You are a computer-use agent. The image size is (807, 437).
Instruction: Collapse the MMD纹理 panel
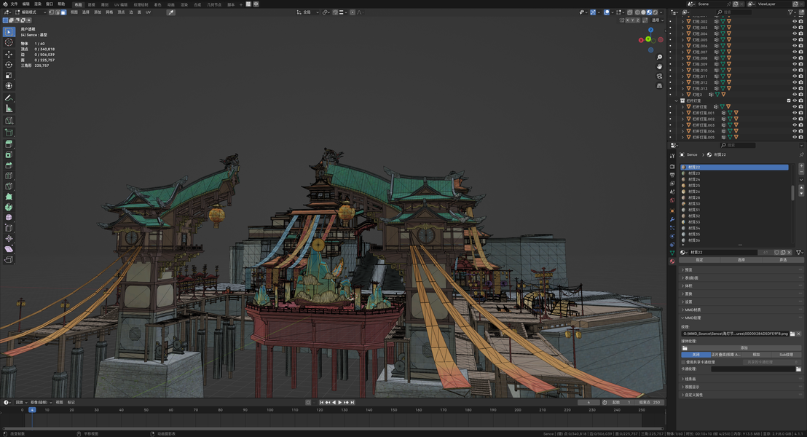click(x=741, y=318)
